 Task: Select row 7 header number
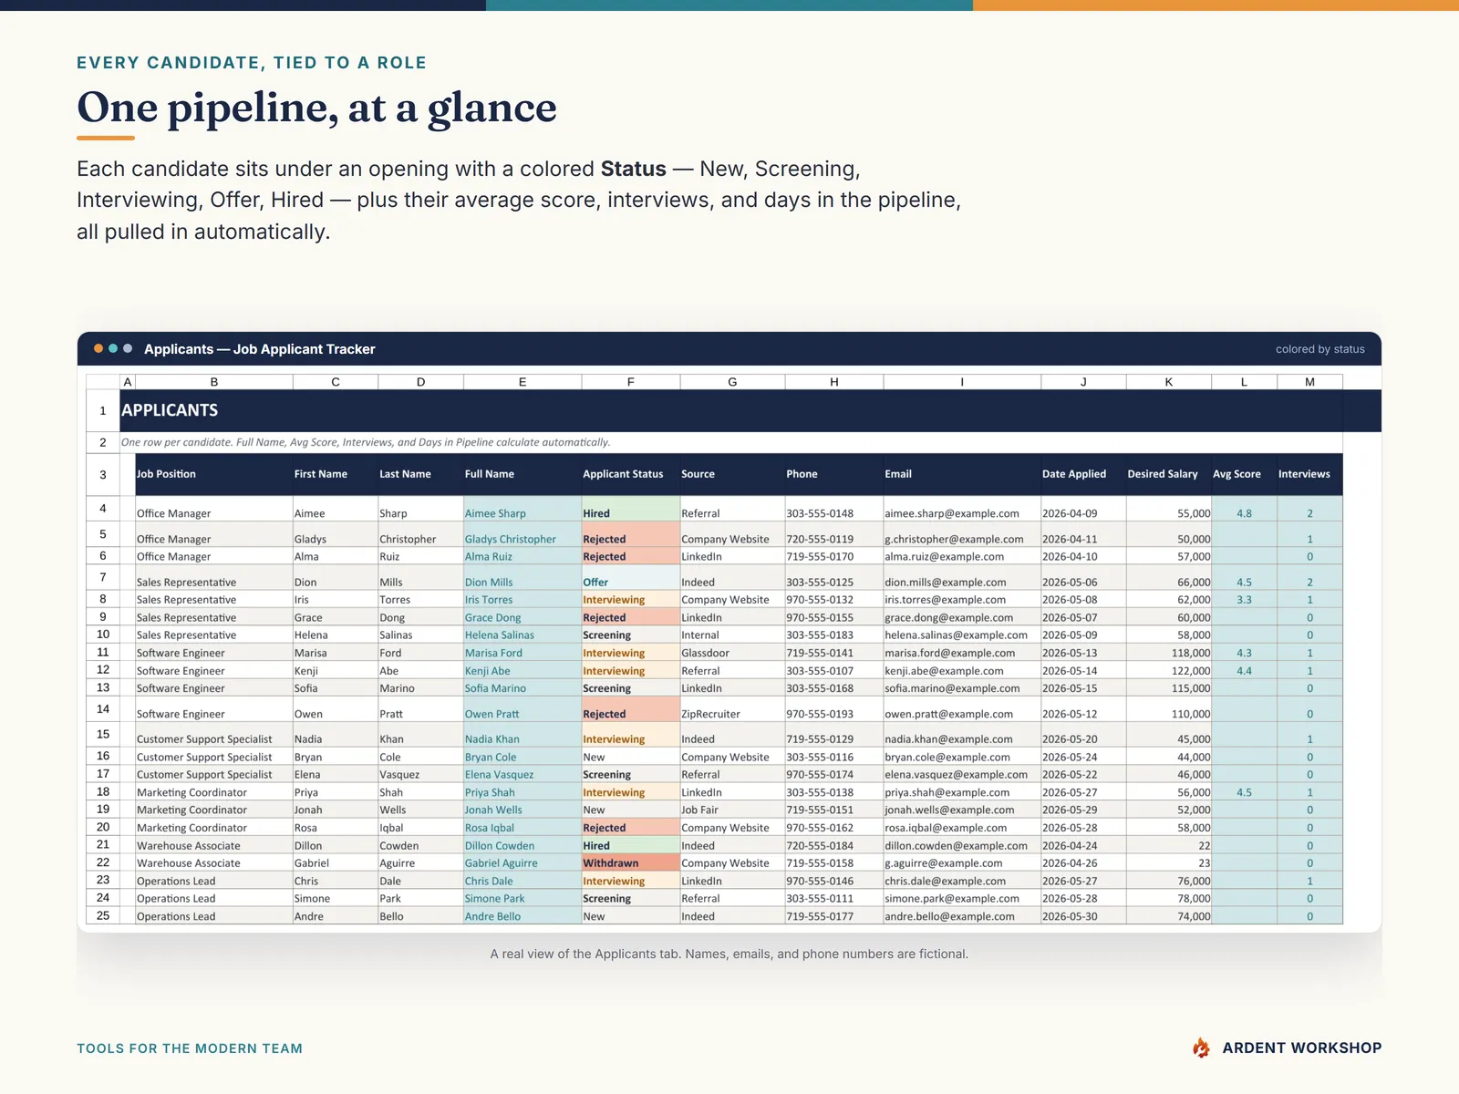[x=103, y=577]
